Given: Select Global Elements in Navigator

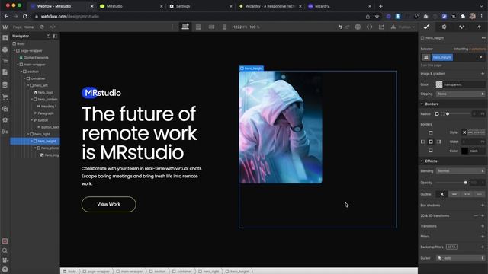Looking at the screenshot, I should click(36, 58).
